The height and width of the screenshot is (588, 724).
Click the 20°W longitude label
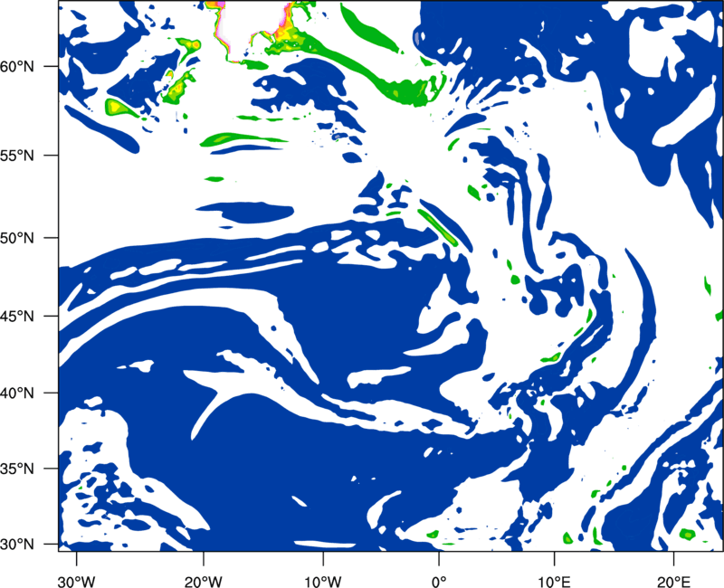(204, 582)
